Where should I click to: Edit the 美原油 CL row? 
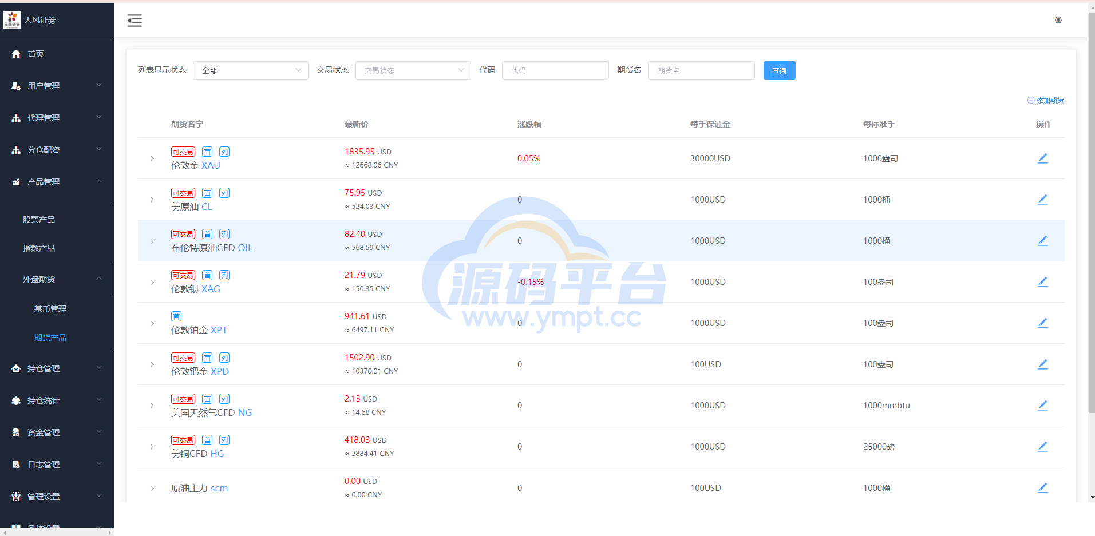tap(1043, 200)
